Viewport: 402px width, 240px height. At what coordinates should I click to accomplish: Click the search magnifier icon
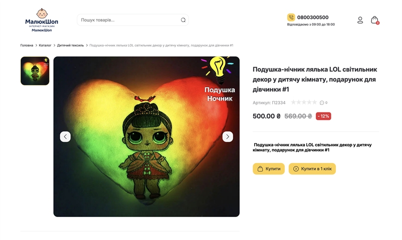pos(183,20)
